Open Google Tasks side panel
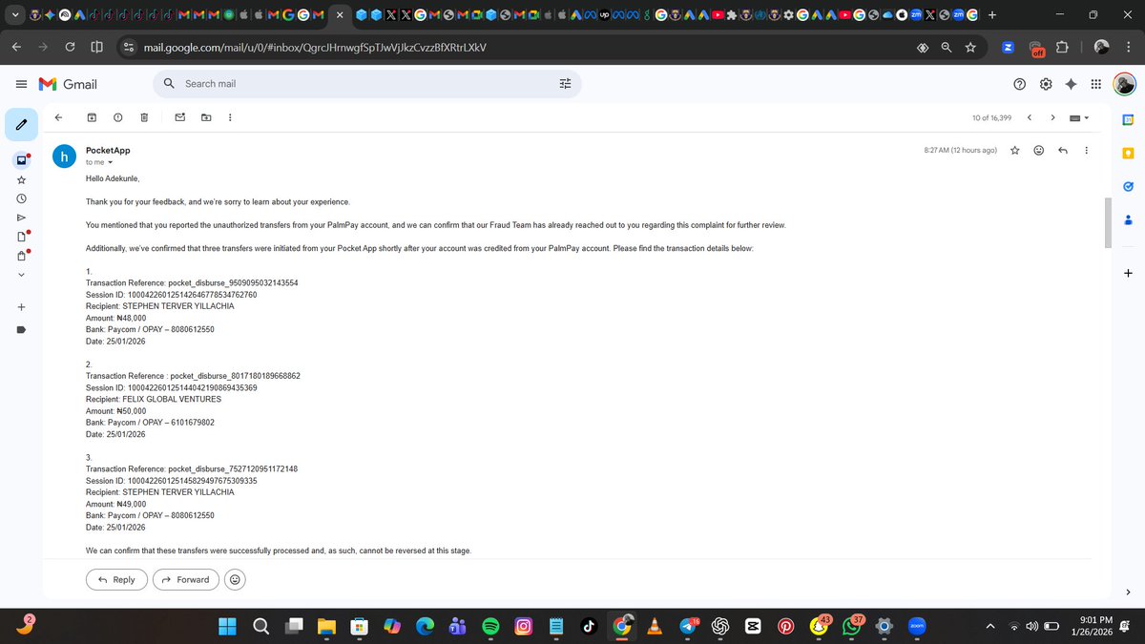 tap(1128, 186)
